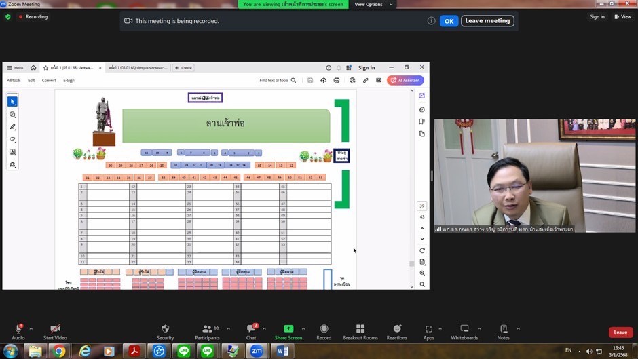Zoom out on the PDF page
This screenshot has width=638, height=359.
click(422, 284)
